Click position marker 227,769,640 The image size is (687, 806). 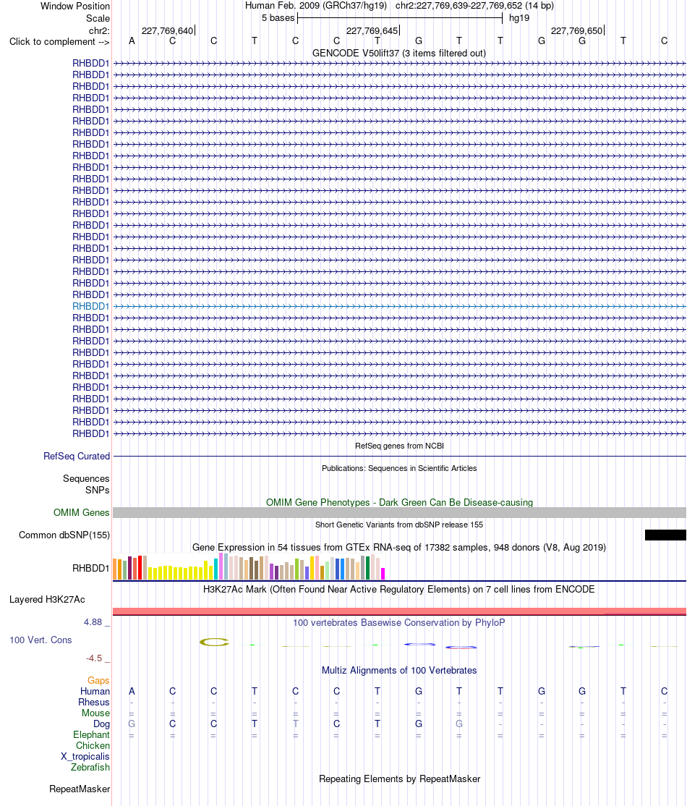tap(168, 31)
